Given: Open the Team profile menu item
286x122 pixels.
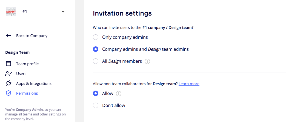Looking at the screenshot, I should pos(27,64).
